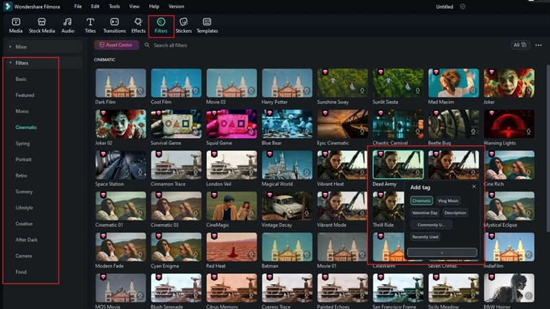Open the Stock Media library icon
This screenshot has width=550, height=309.
click(42, 22)
